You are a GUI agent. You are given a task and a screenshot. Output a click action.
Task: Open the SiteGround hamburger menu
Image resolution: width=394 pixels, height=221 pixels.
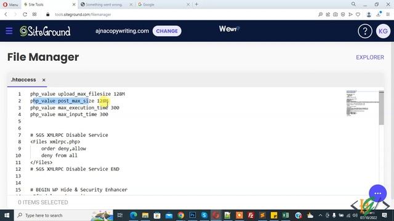click(x=9, y=31)
